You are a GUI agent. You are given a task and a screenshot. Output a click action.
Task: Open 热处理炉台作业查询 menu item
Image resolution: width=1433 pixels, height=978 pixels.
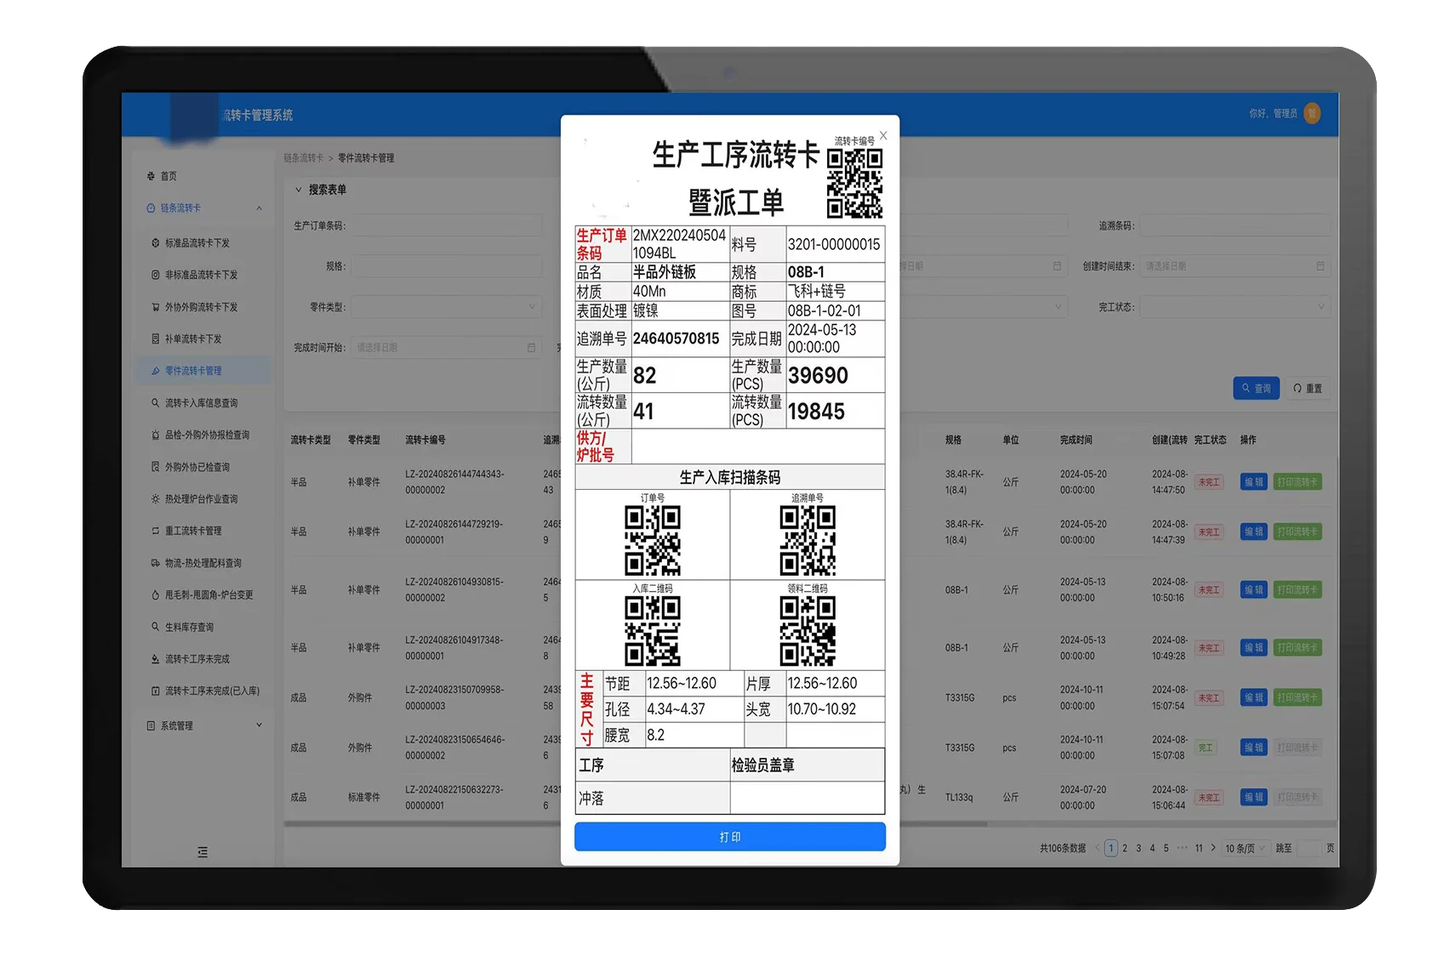[201, 499]
